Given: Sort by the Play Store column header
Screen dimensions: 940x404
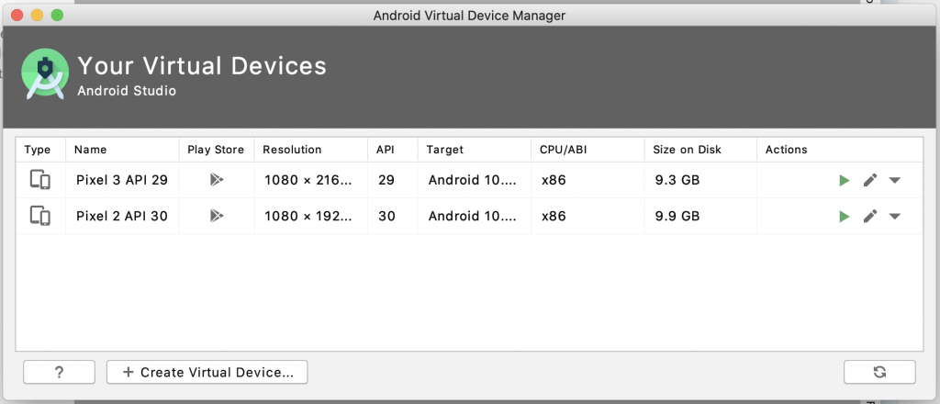Looking at the screenshot, I should [217, 150].
